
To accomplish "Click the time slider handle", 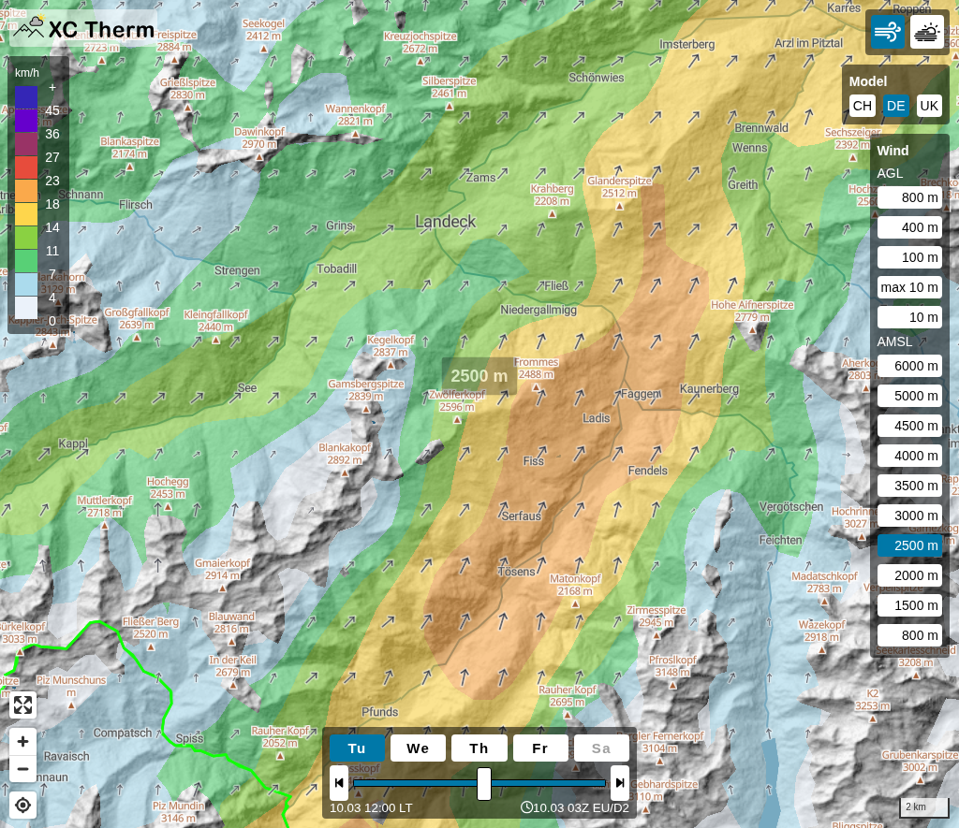I will tap(484, 783).
